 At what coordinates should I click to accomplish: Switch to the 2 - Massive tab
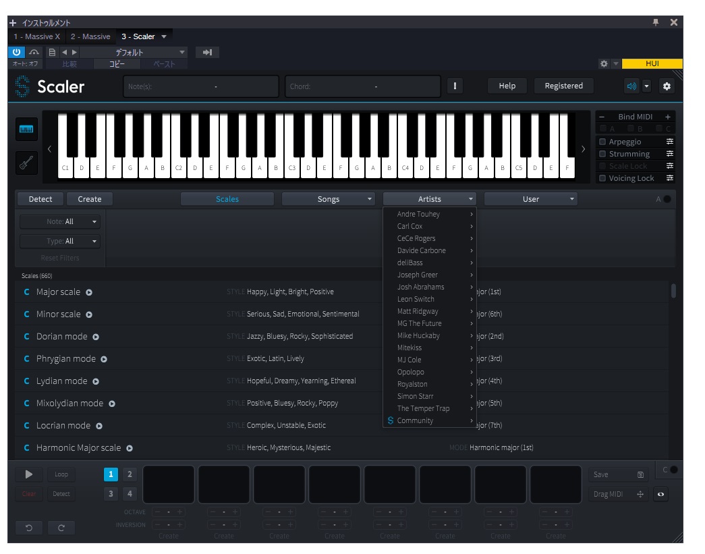[x=90, y=36]
